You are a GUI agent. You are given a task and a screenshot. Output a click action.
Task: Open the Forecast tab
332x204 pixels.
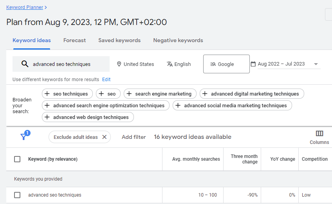point(74,40)
